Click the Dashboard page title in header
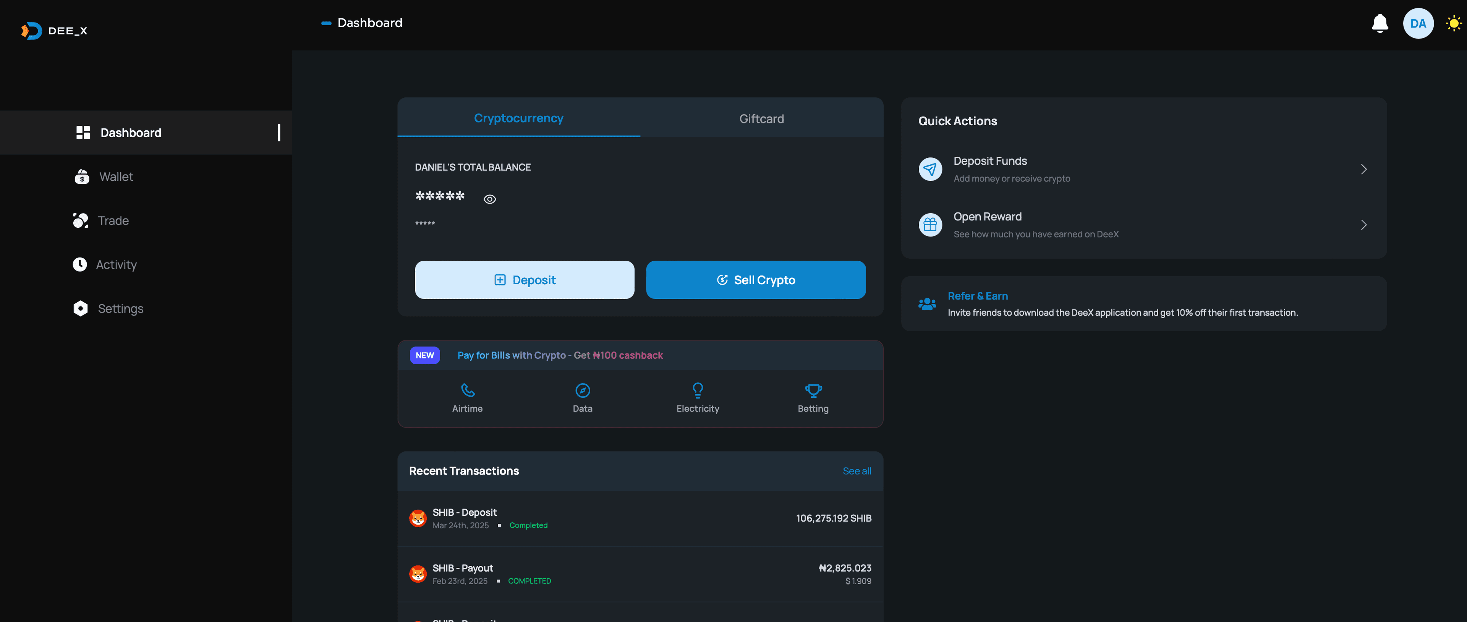Image resolution: width=1467 pixels, height=622 pixels. pos(370,23)
